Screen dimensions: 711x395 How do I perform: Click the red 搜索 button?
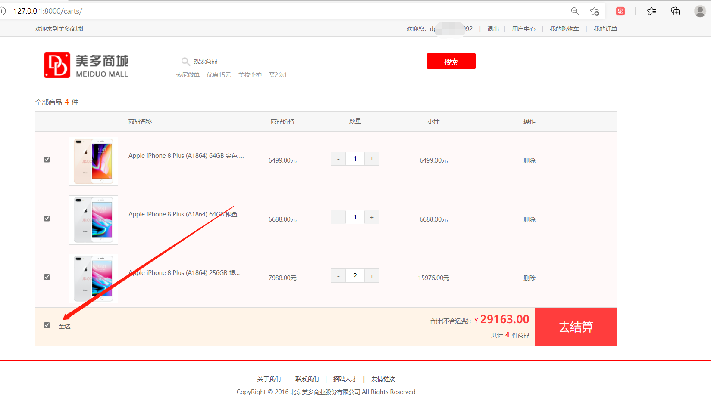pyautogui.click(x=451, y=61)
